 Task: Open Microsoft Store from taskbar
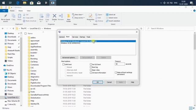tap(32, 3)
